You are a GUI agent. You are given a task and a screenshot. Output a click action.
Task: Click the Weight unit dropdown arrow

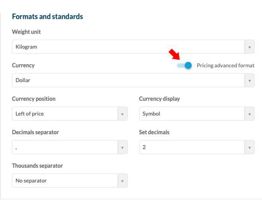249,47
